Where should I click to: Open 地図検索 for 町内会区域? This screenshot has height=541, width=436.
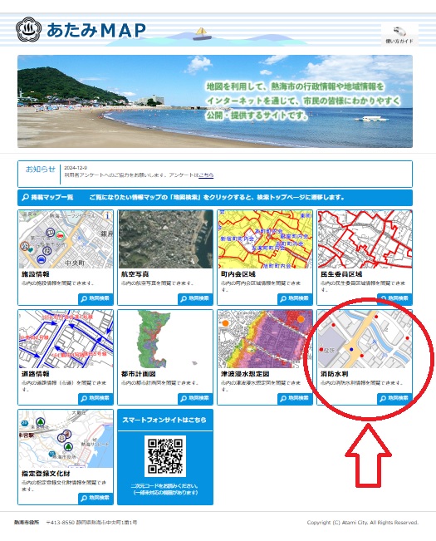(295, 299)
